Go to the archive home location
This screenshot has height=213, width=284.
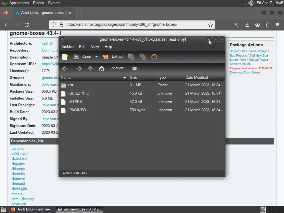(102, 69)
